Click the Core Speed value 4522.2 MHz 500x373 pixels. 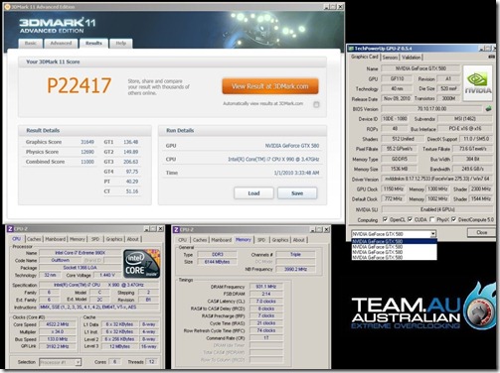(x=58, y=324)
